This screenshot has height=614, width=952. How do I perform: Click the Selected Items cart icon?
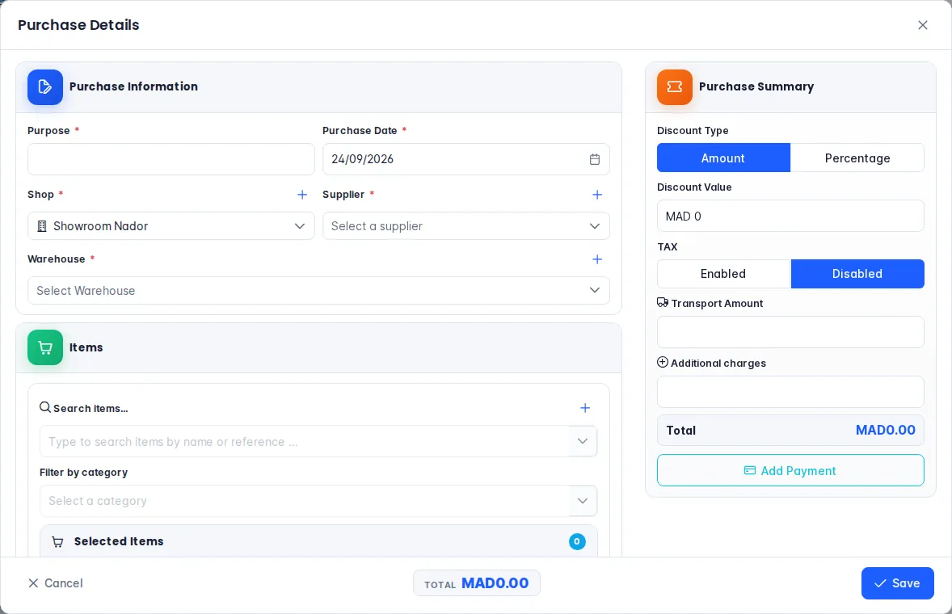click(x=57, y=542)
